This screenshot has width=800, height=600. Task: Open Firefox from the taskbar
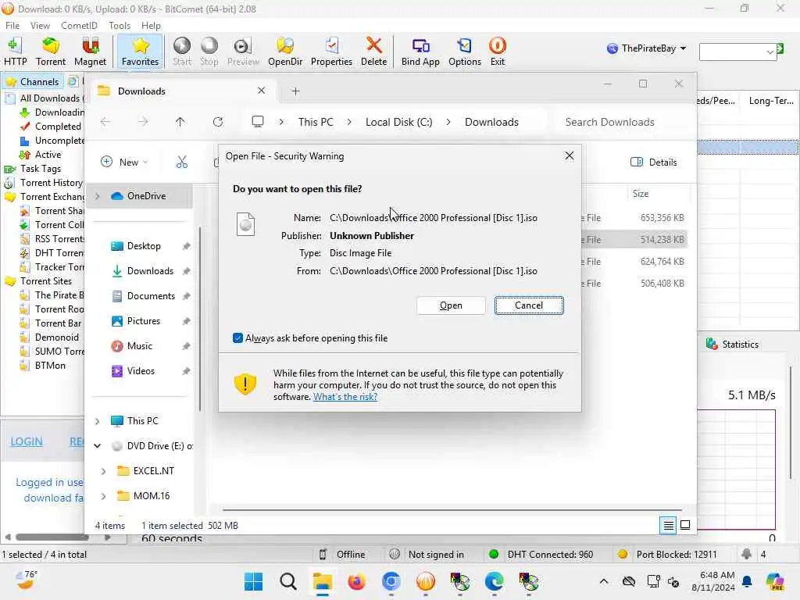356,581
